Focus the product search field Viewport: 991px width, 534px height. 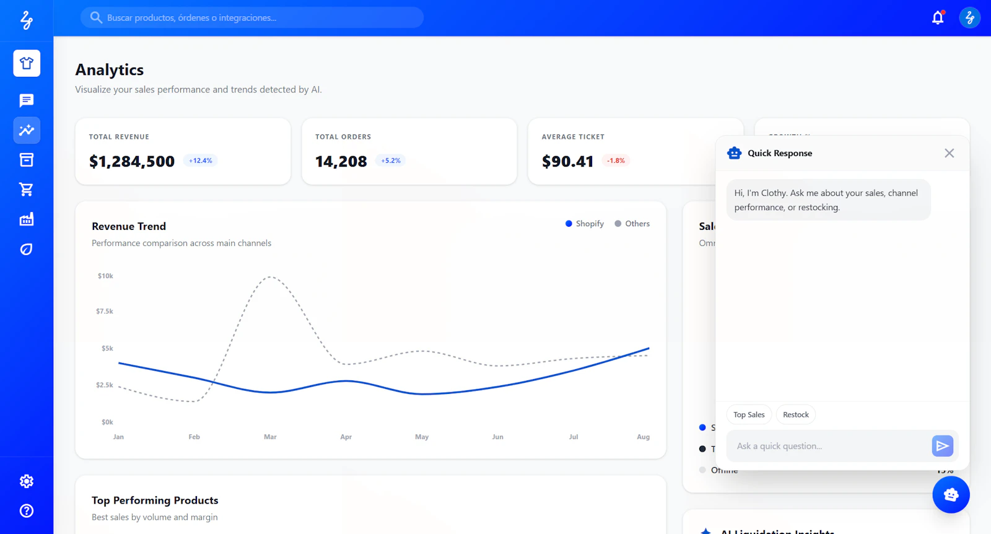[x=252, y=17]
